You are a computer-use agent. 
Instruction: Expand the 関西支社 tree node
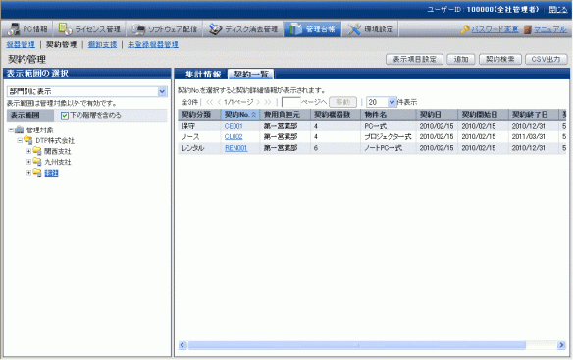point(28,151)
